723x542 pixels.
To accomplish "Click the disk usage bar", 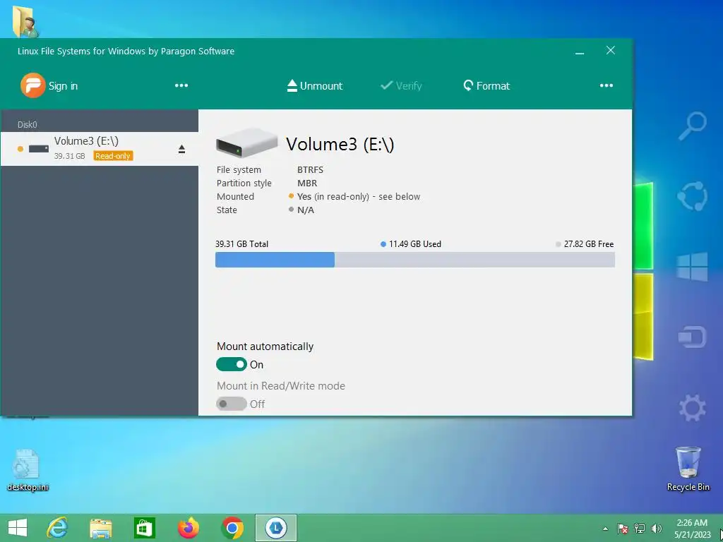I will point(415,260).
